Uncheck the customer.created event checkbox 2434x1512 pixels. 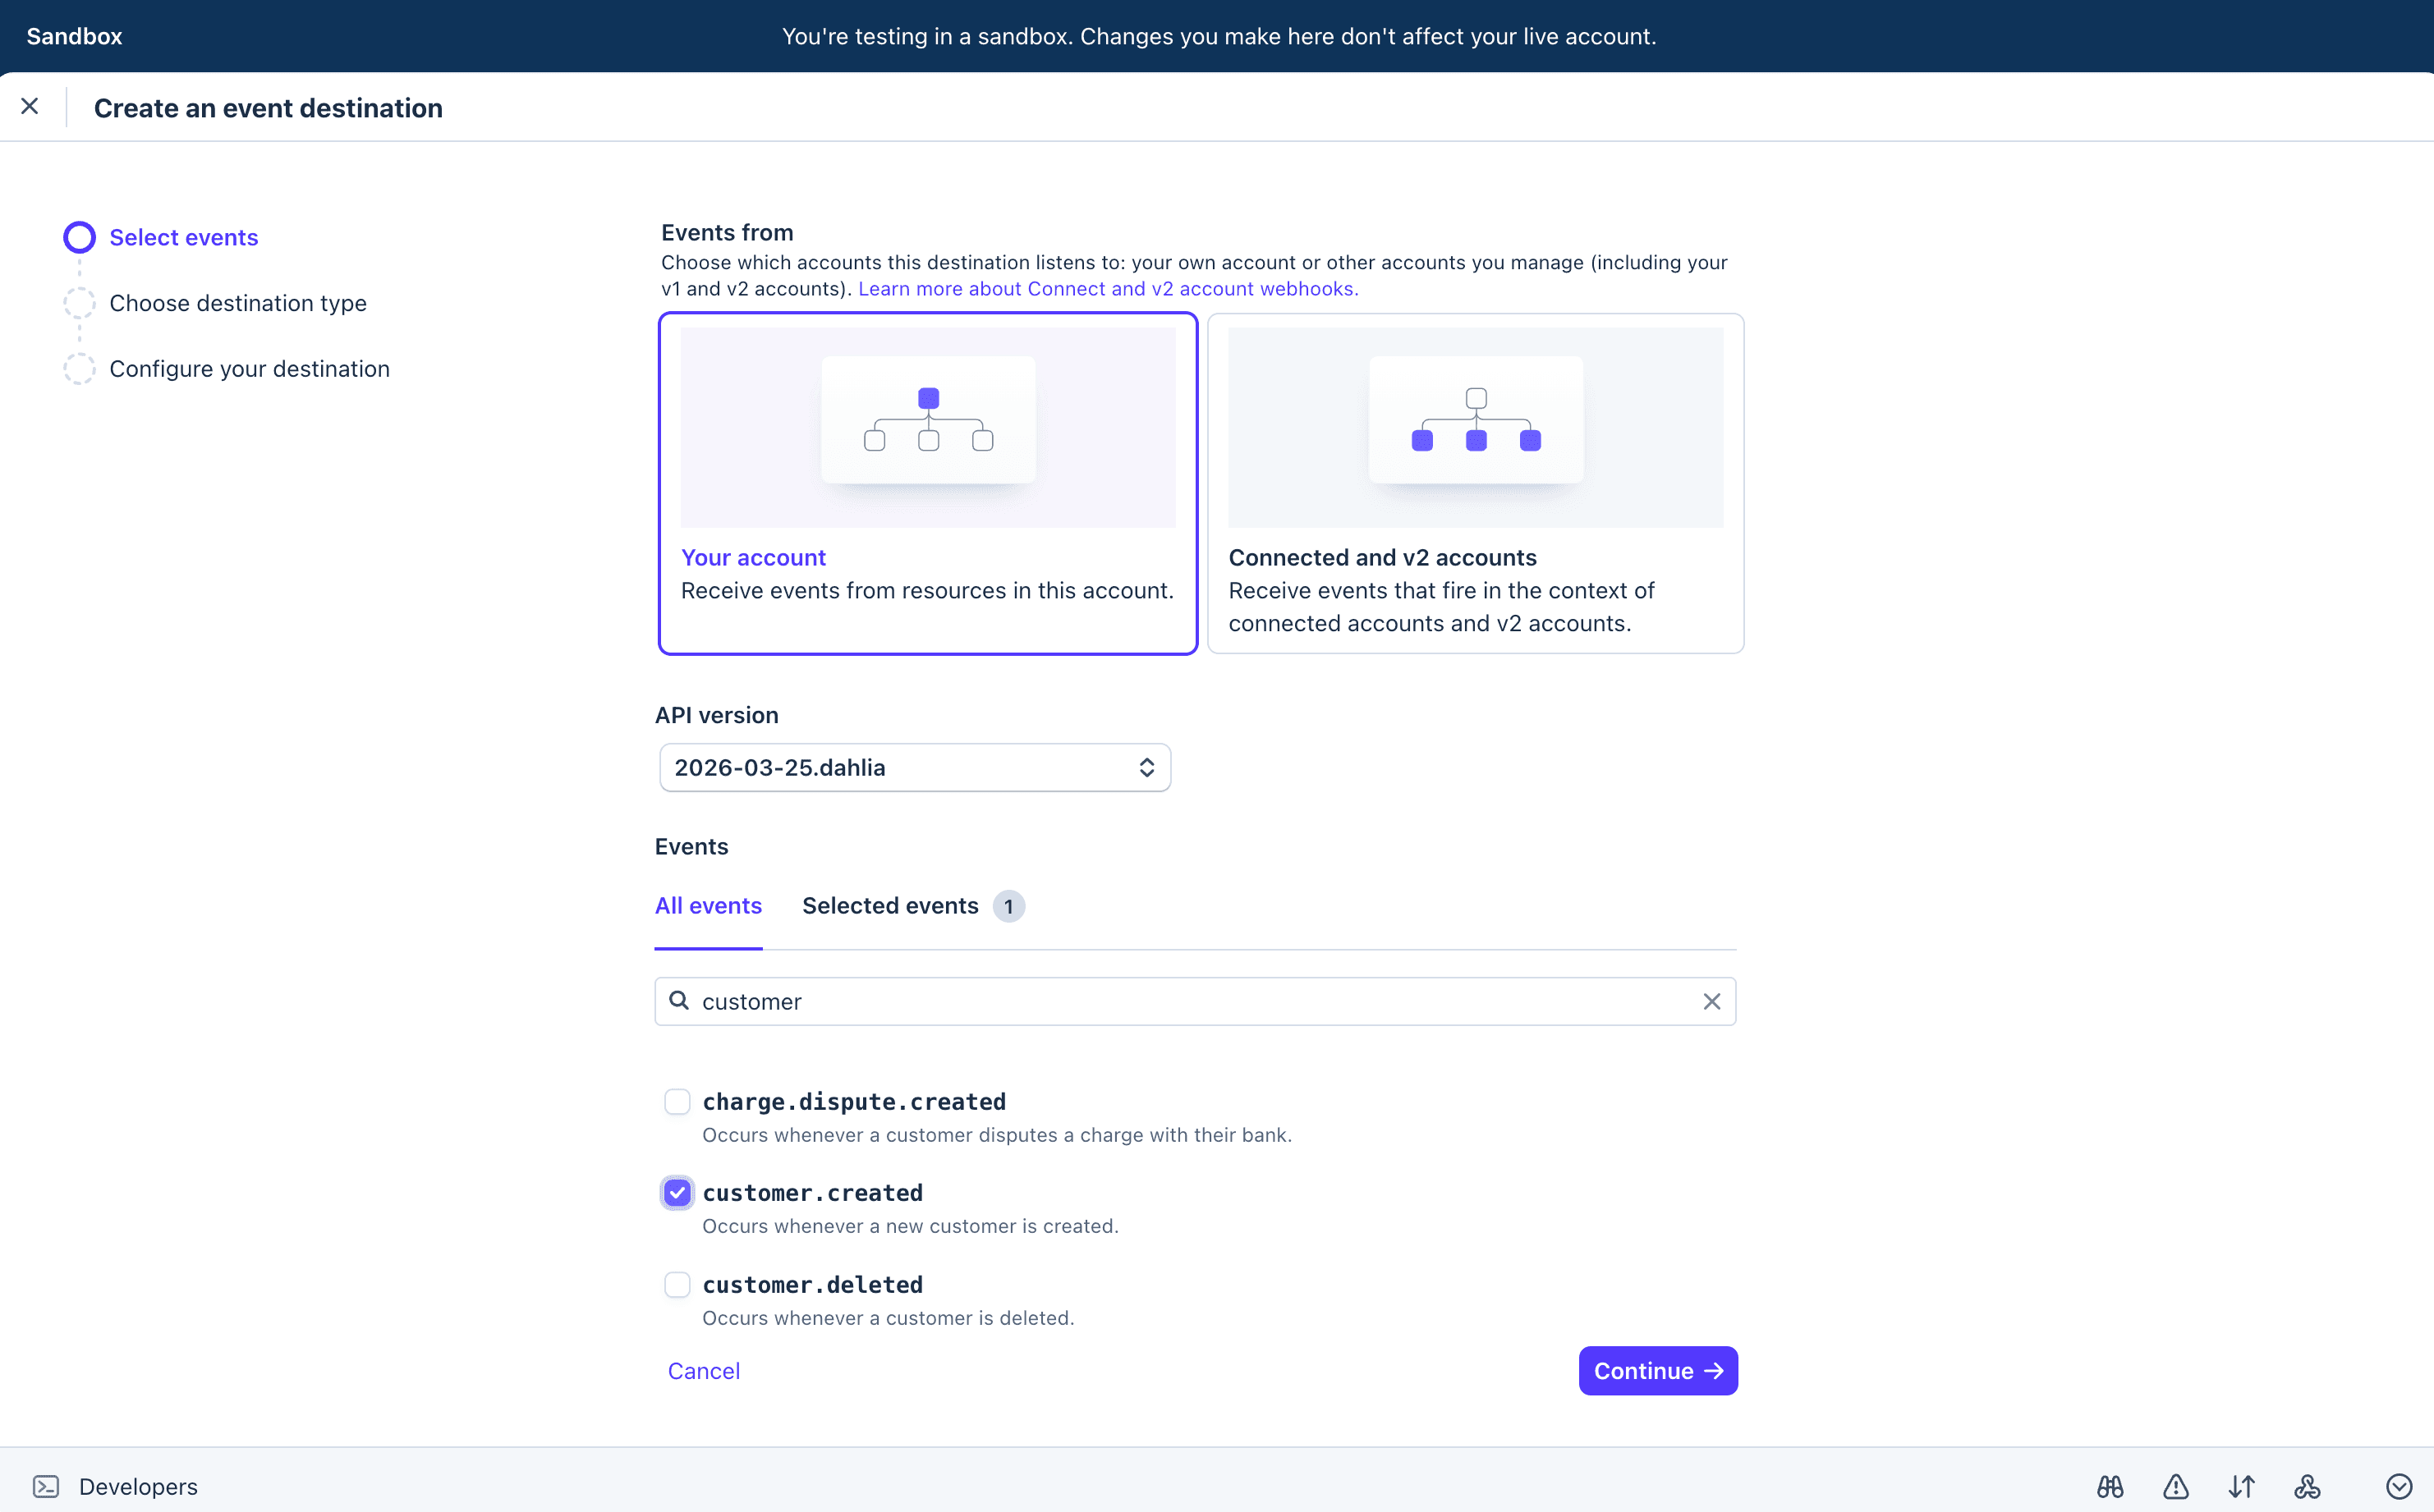click(x=677, y=1192)
